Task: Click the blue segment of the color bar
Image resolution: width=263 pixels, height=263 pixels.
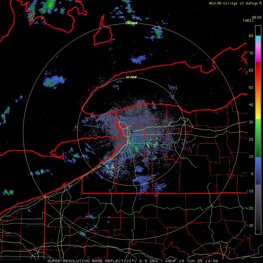Action: tap(258, 171)
